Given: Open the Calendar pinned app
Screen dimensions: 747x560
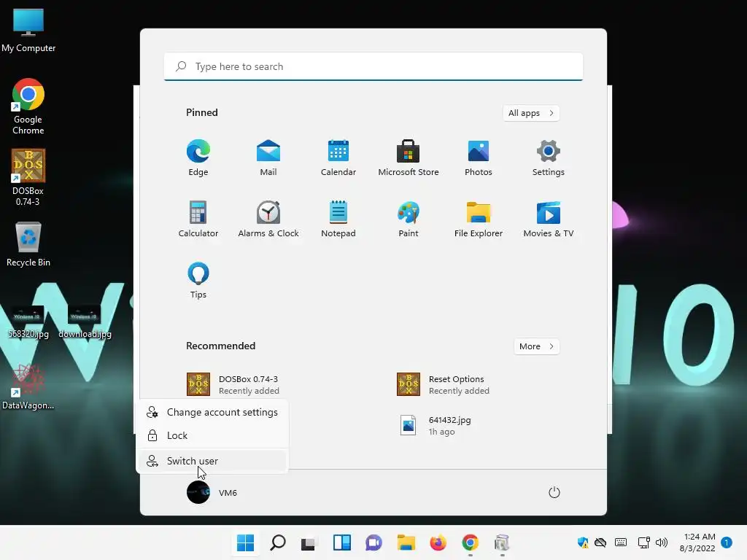Looking at the screenshot, I should (x=338, y=157).
